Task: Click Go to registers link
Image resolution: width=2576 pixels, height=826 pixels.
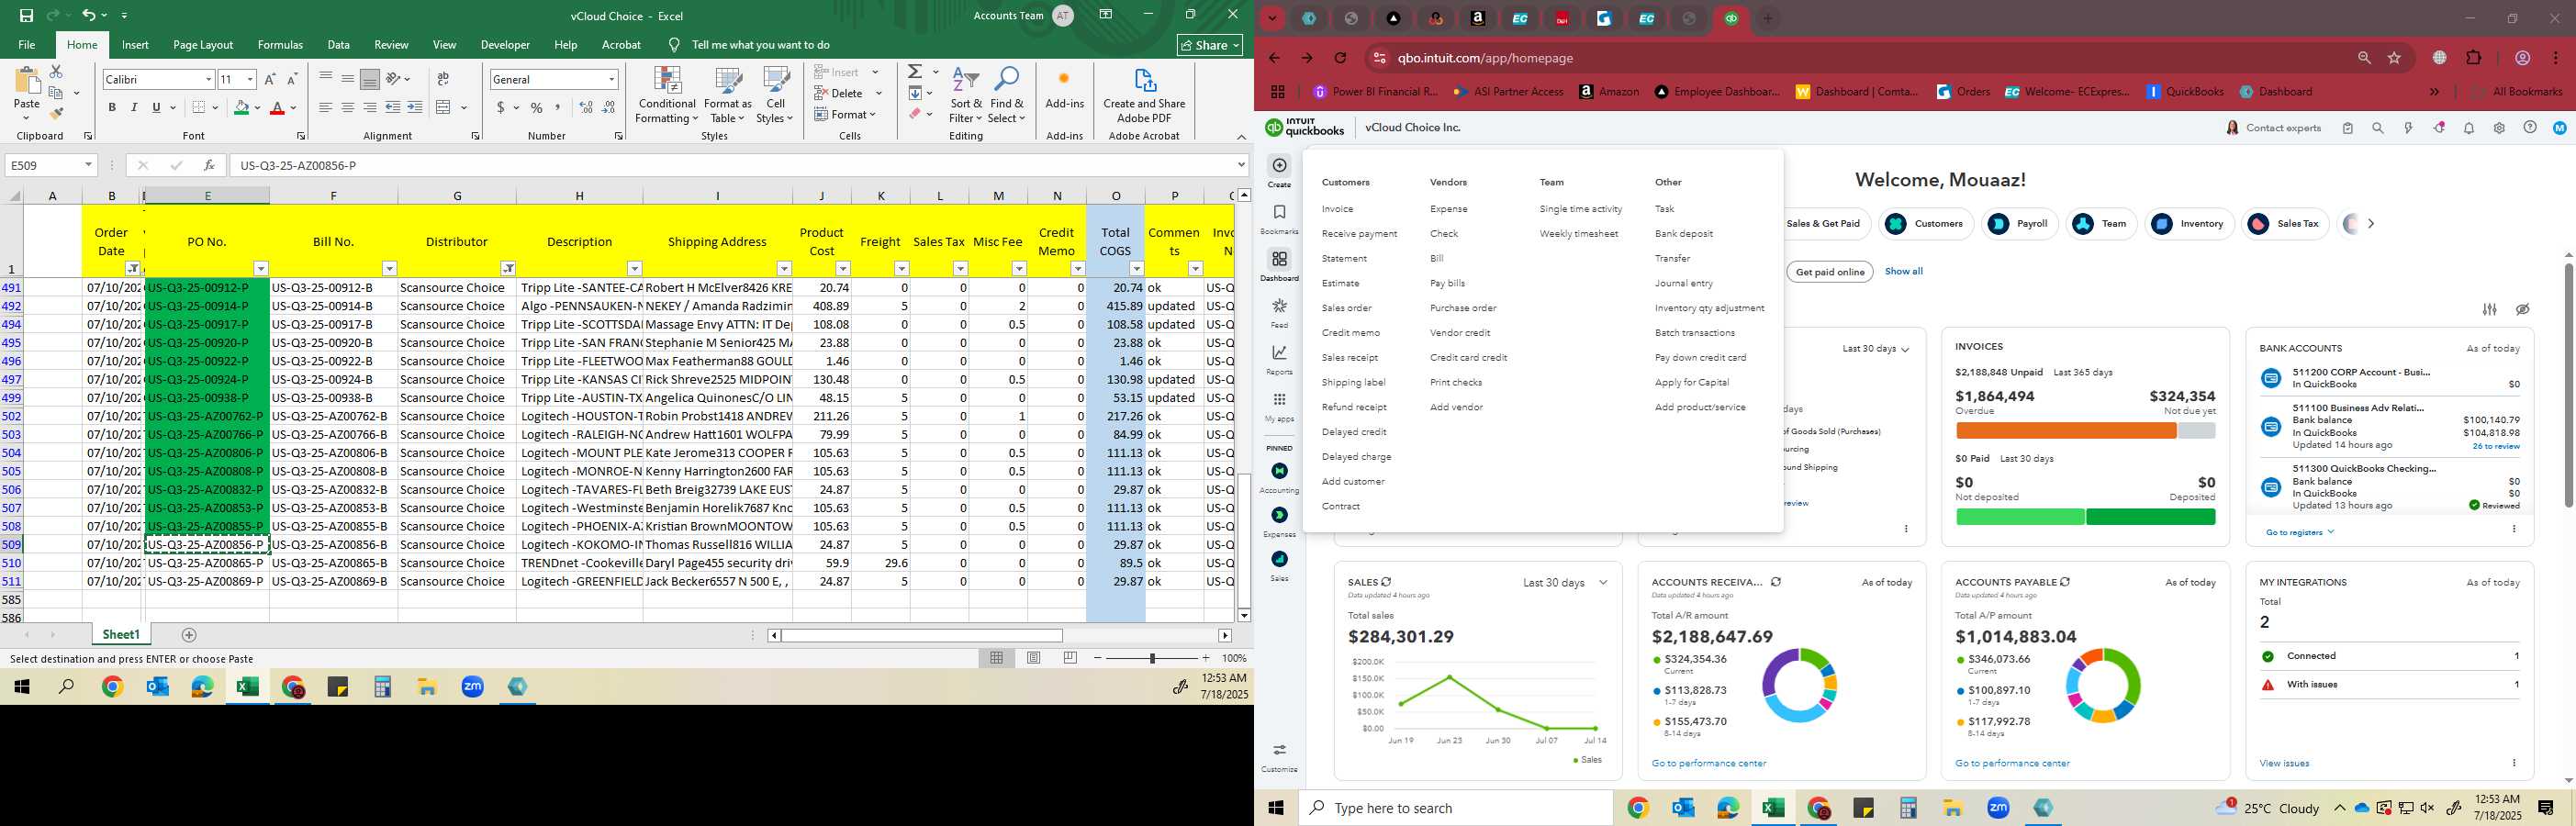Action: point(2299,532)
